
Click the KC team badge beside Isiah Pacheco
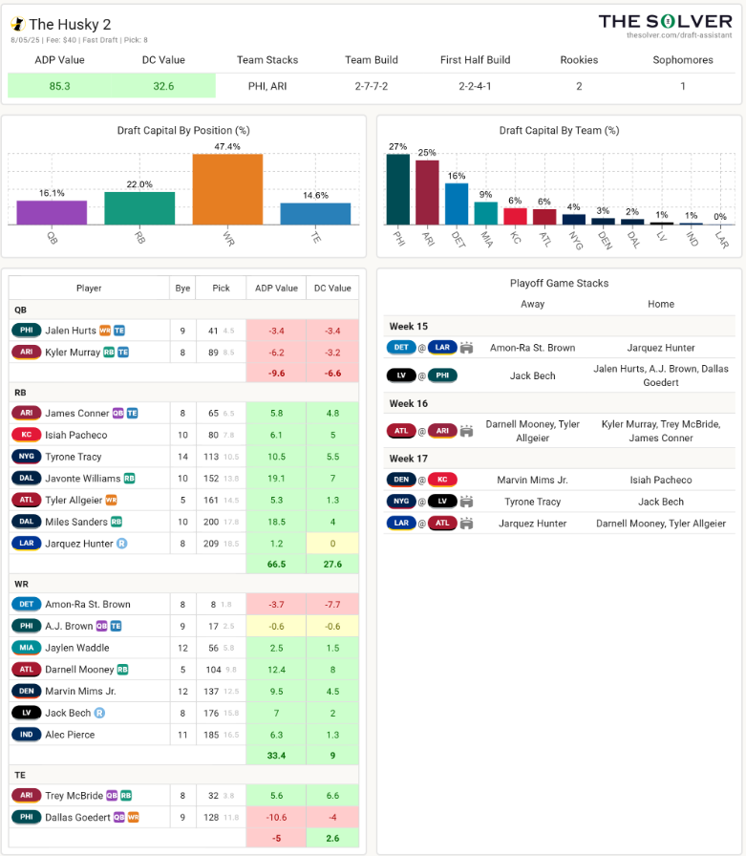(x=27, y=435)
